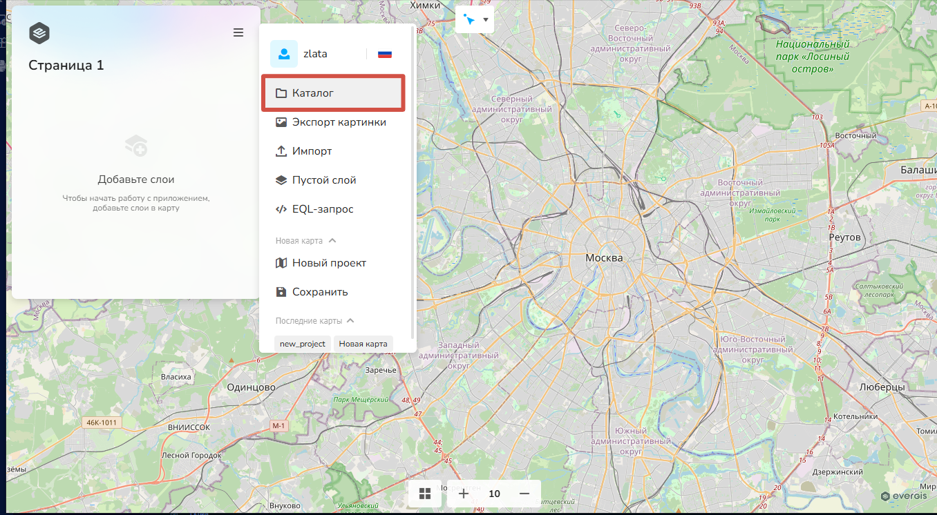
Task: Open the map tool dropdown arrow
Action: (486, 19)
